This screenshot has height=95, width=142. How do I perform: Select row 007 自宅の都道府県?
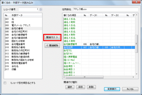point(23,38)
